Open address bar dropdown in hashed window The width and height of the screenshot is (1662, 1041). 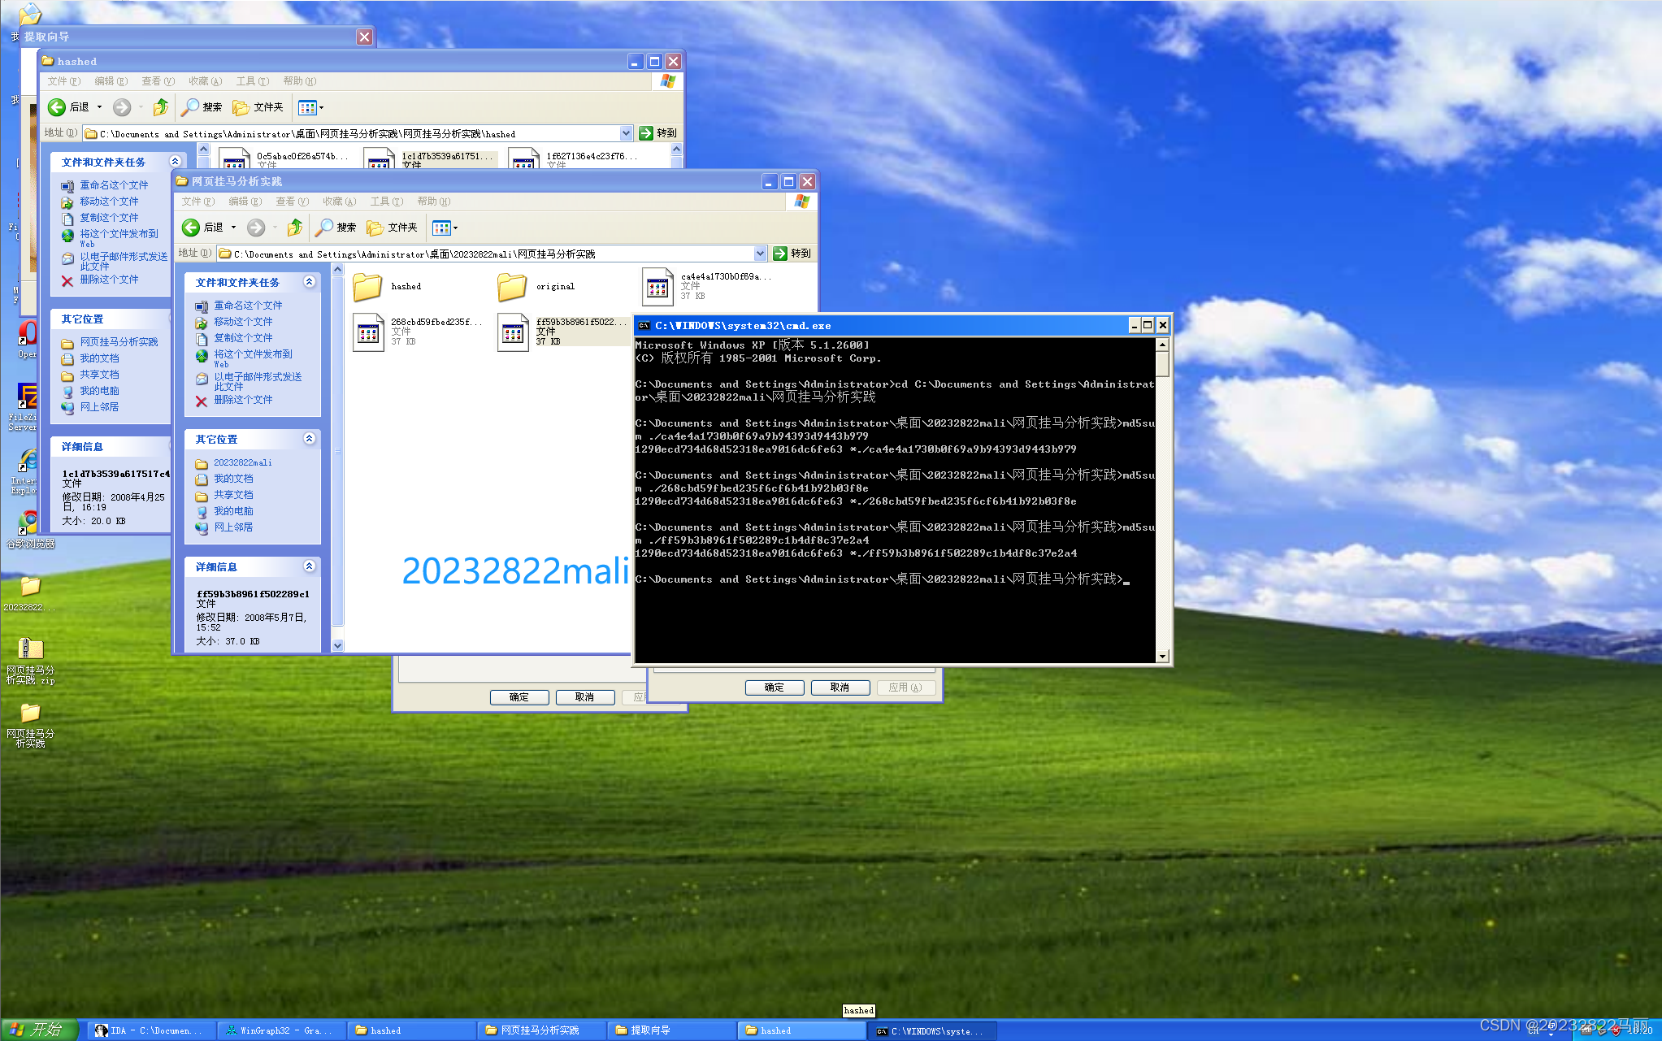(626, 133)
